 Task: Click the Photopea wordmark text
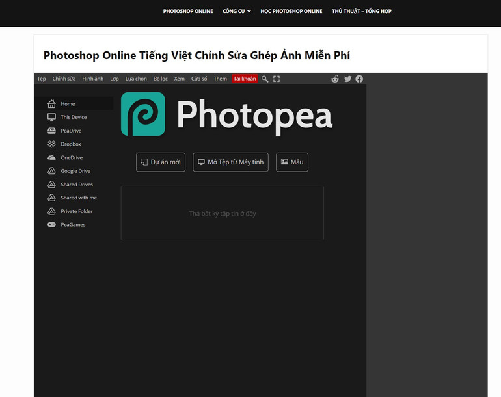click(x=254, y=116)
